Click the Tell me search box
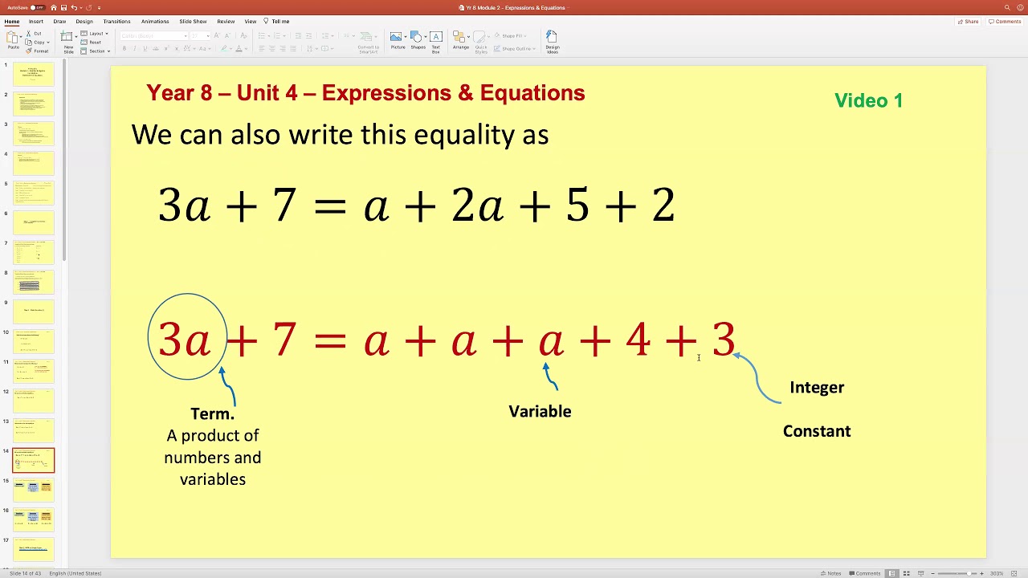This screenshot has height=578, width=1028. coord(276,22)
